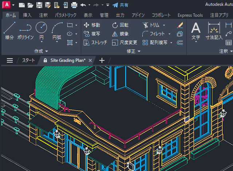Click the 鏡像 mirror tool

(x=120, y=34)
